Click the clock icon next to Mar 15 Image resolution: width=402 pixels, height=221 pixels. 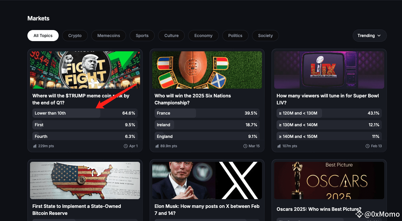245,146
